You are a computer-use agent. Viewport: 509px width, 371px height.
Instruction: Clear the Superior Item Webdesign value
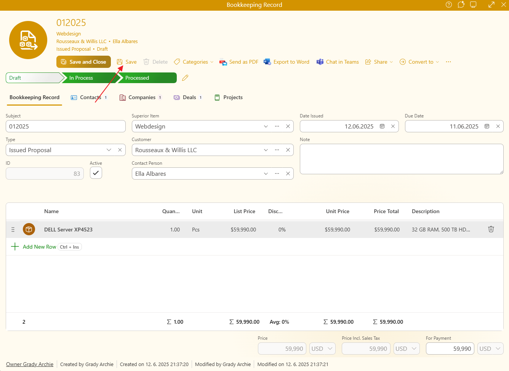coord(288,126)
